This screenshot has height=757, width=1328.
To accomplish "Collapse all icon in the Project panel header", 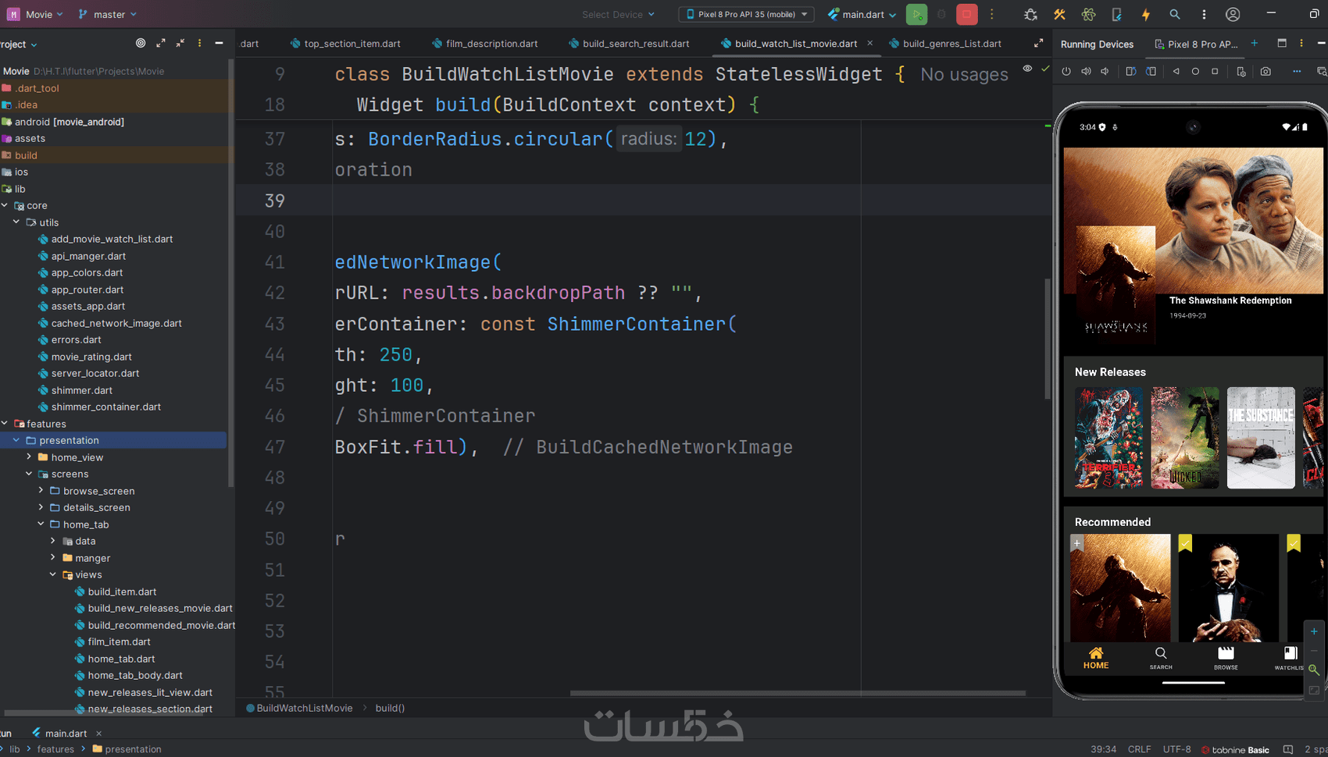I will click(x=180, y=43).
